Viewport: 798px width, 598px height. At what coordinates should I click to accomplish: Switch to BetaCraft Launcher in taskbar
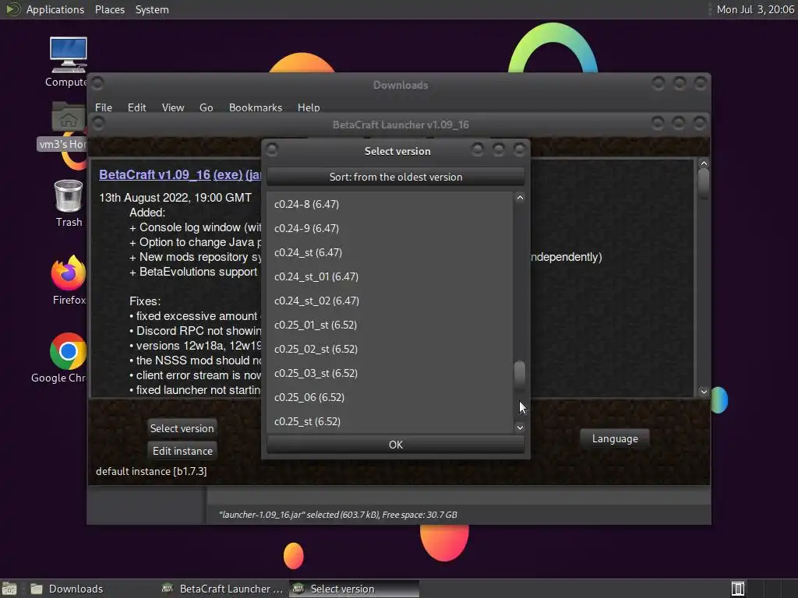pyautogui.click(x=222, y=589)
